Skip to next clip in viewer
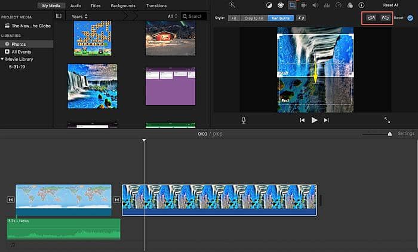The width and height of the screenshot is (418, 252). [326, 120]
